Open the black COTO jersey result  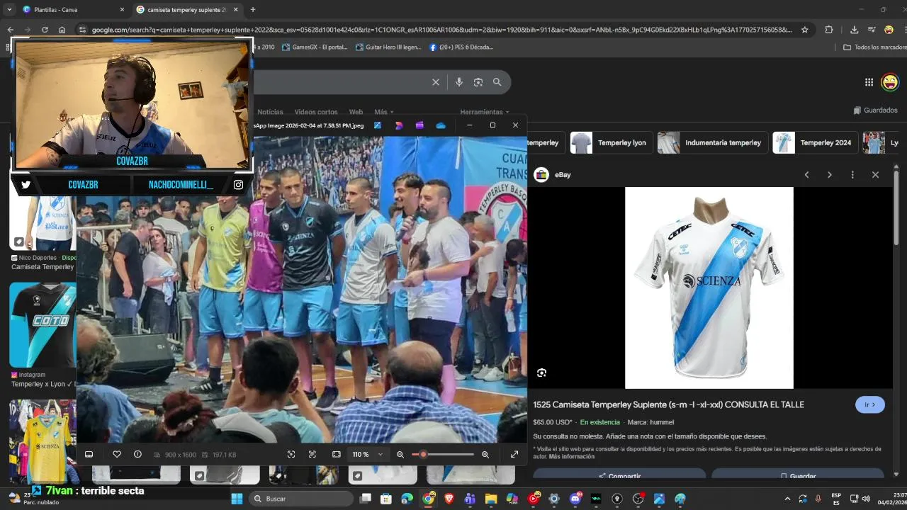[x=43, y=325]
